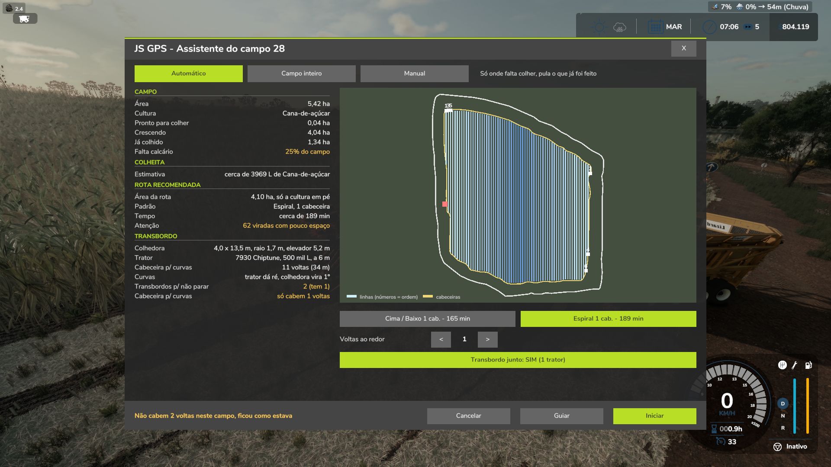This screenshot has width=831, height=467.
Task: Select the Automático mode tab
Action: click(x=188, y=74)
